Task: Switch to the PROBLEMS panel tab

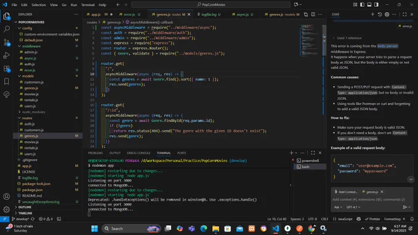Action: point(95,153)
